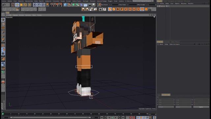This screenshot has height=119, width=211.
Task: Open the viewport Mostrar menu
Action: (21, 15)
